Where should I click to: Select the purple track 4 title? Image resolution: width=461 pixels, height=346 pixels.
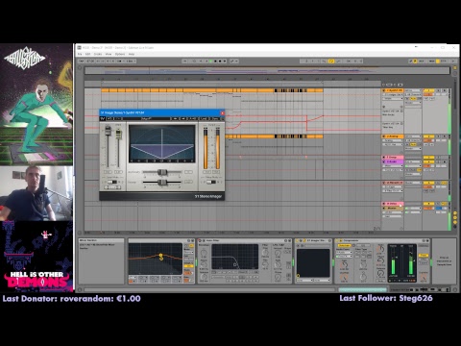tap(393, 161)
